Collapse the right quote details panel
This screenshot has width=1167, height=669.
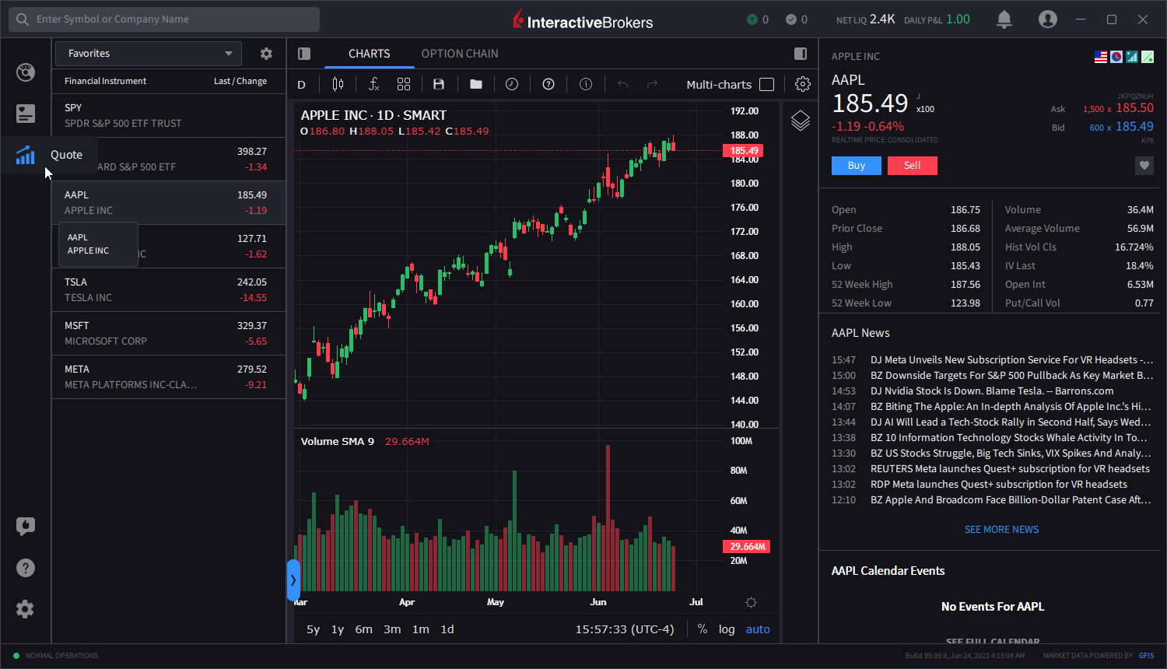(x=801, y=54)
